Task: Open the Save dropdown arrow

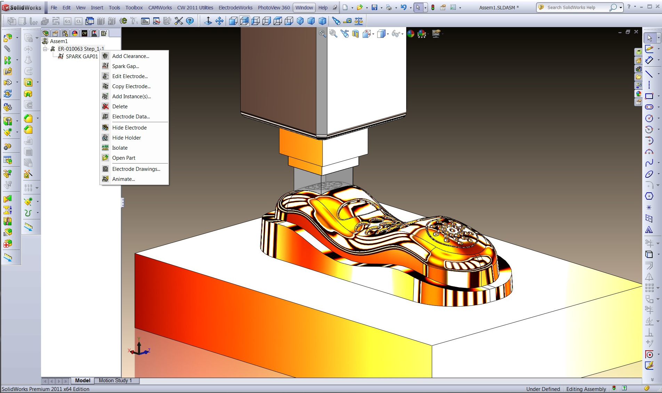Action: (x=381, y=8)
